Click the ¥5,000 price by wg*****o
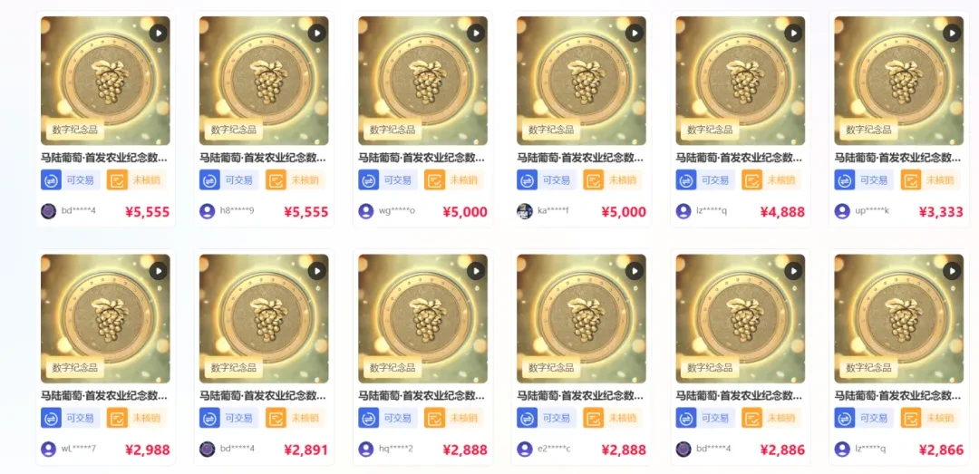The width and height of the screenshot is (979, 474). 465,212
